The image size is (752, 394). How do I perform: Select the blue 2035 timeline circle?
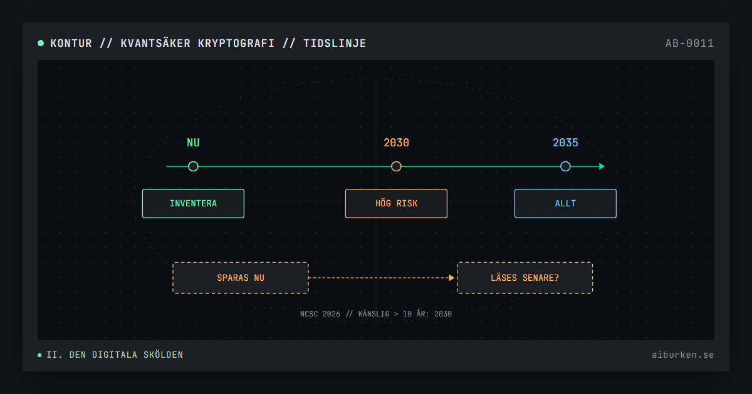565,166
